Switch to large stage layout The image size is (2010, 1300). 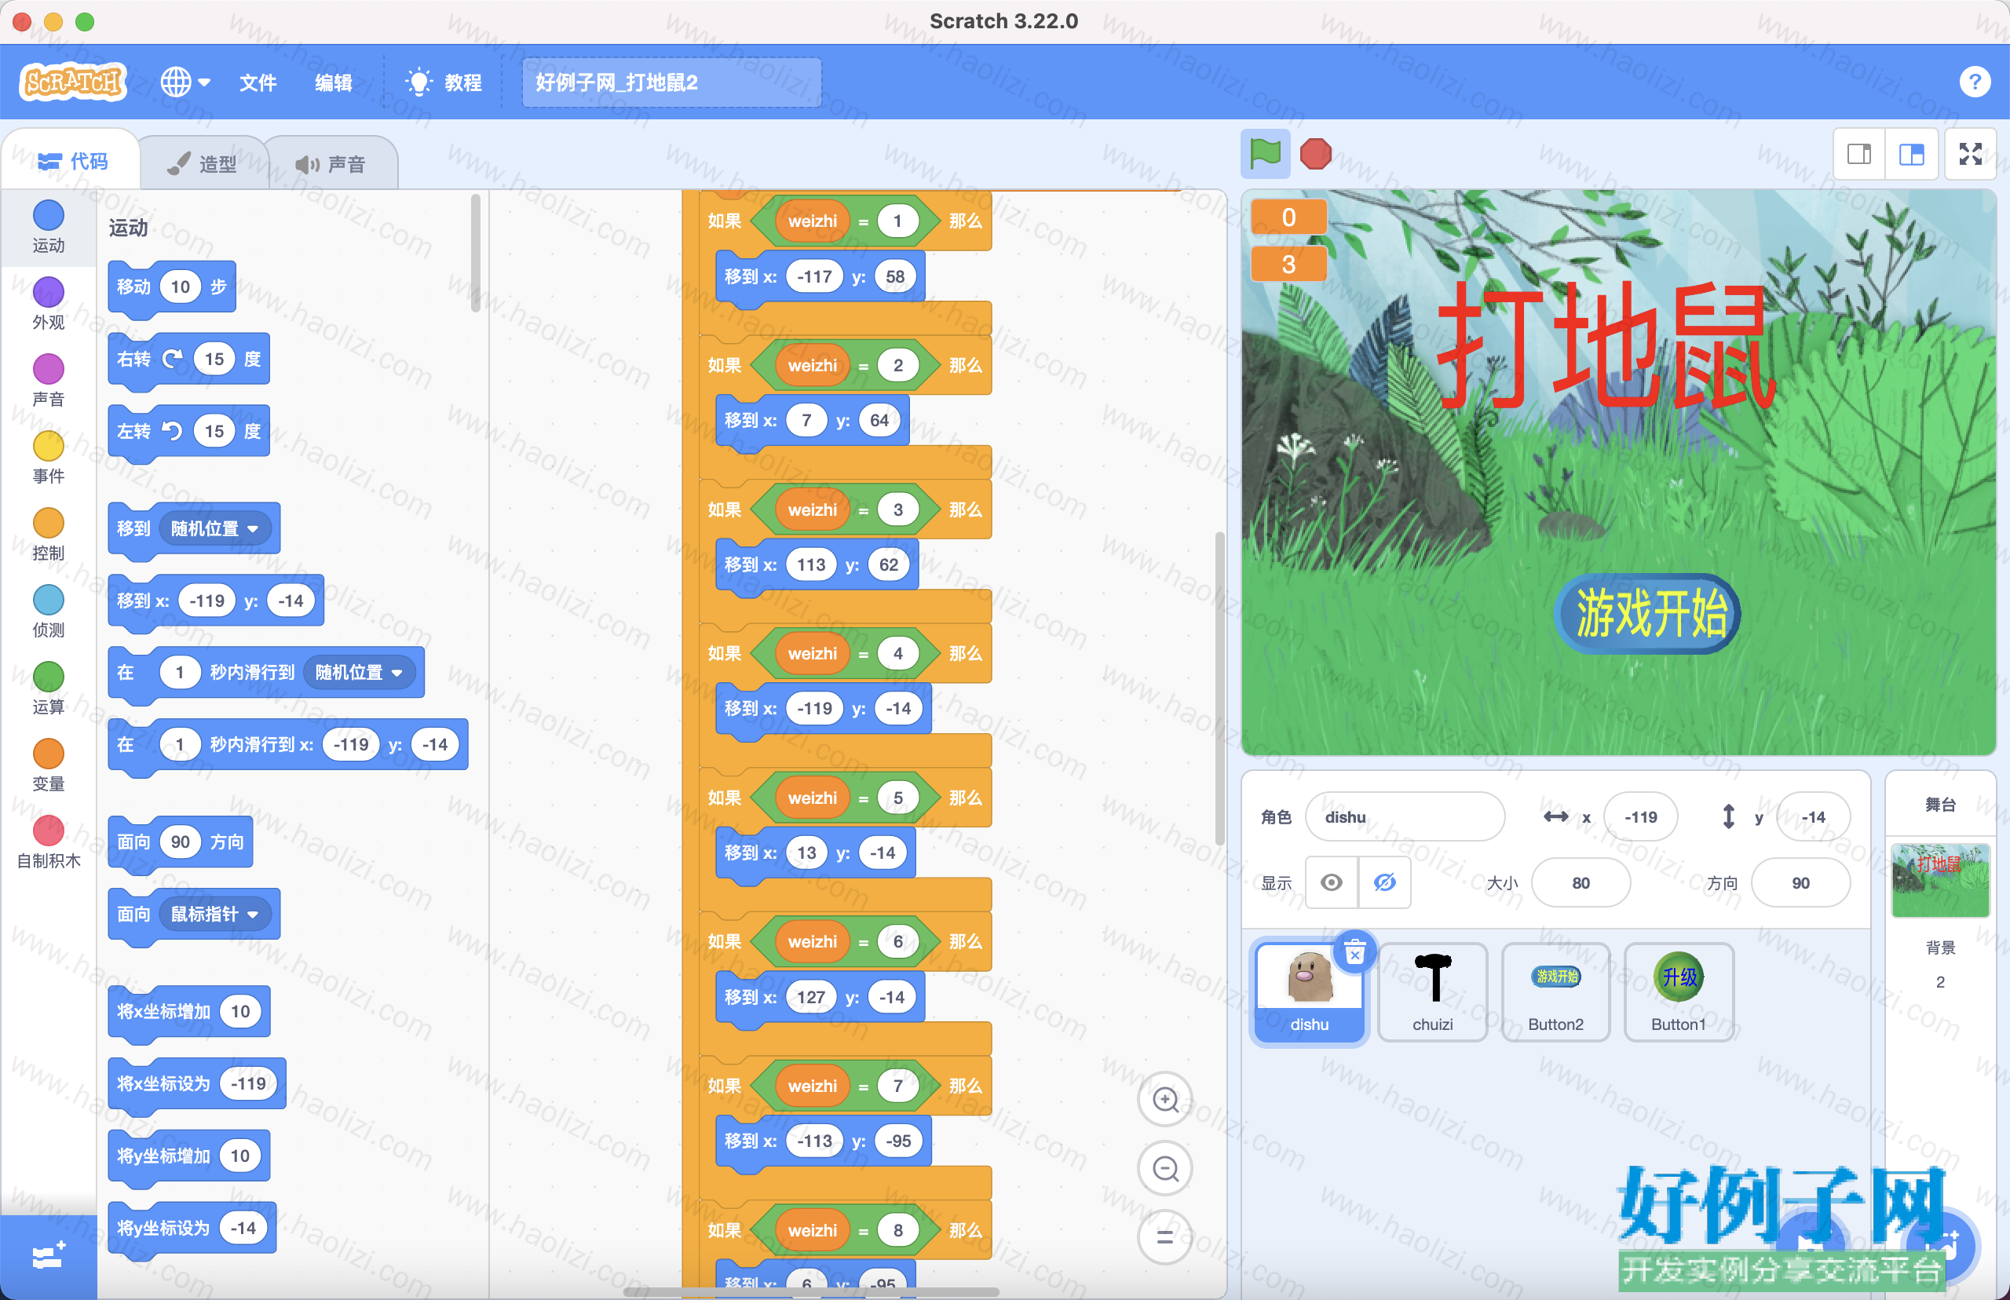[1911, 154]
